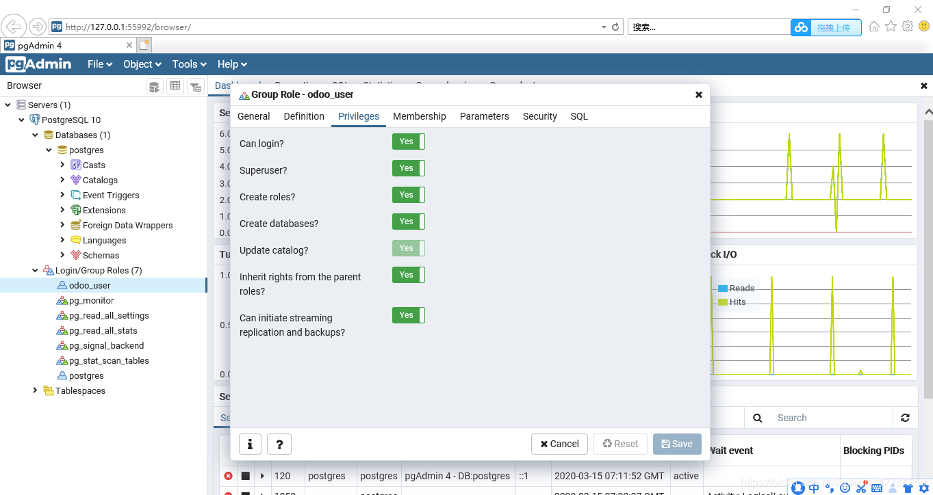Click the info 'i' button in dialog

point(250,444)
